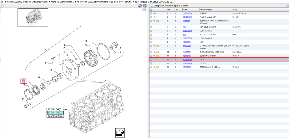
Task: Open Case IH AG APAC breadcrumb
Action: coord(14,2)
